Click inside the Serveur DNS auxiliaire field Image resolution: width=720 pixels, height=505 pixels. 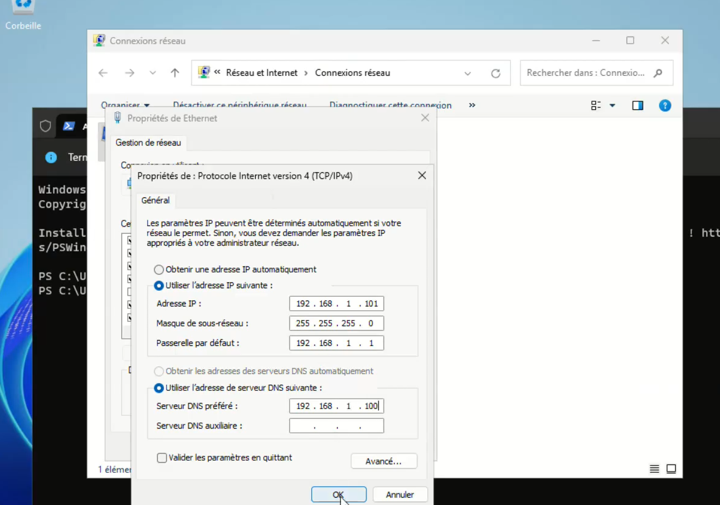(336, 425)
